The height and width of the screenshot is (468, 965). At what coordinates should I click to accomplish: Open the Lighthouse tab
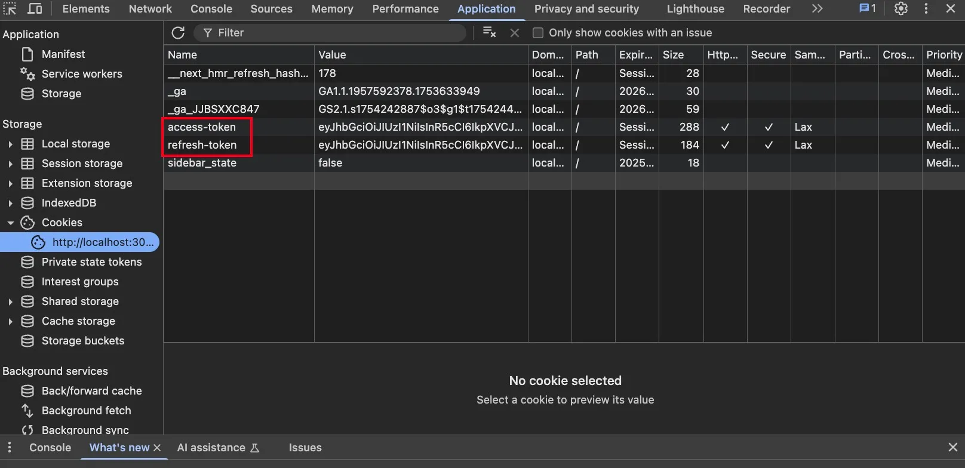tap(695, 9)
